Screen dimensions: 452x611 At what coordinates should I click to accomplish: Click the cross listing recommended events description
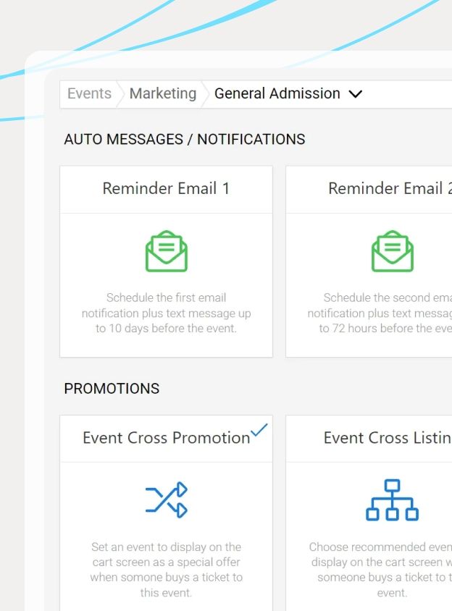coord(380,570)
